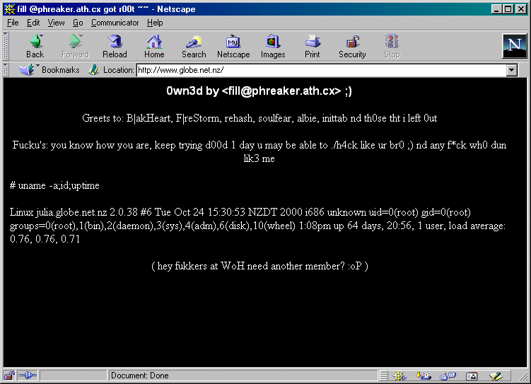Open the Bookmarks dropdown
The height and width of the screenshot is (384, 531).
[49, 70]
